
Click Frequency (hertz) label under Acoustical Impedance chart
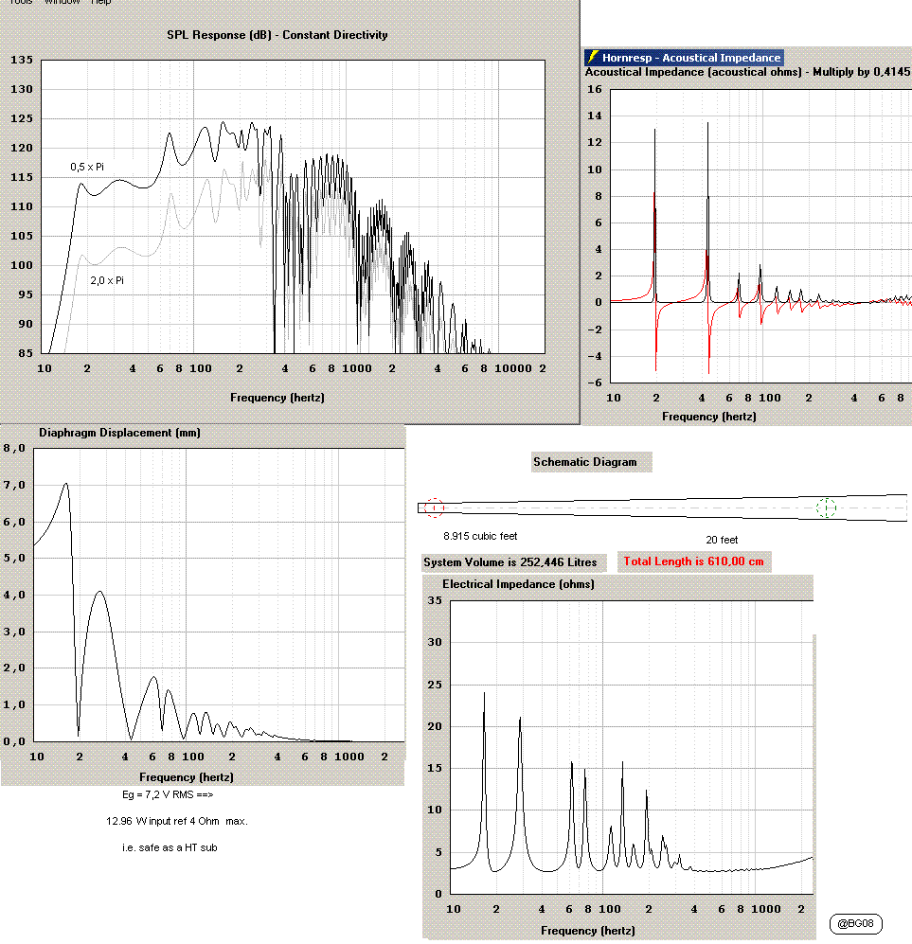[x=709, y=416]
